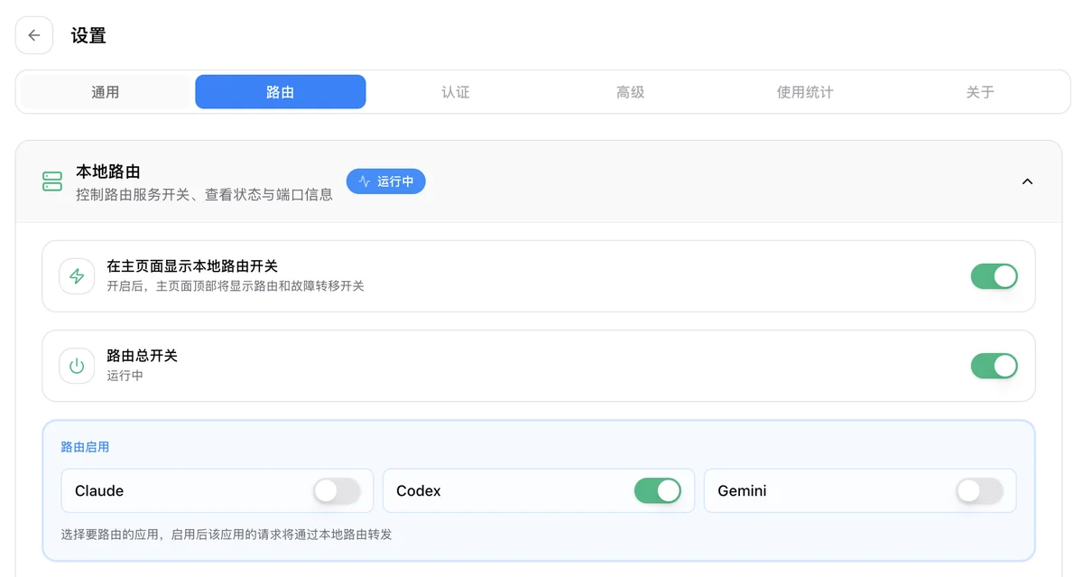Viewport: 1083px width, 577px height.
Task: Click the back arrow button
Action: pyautogui.click(x=34, y=35)
